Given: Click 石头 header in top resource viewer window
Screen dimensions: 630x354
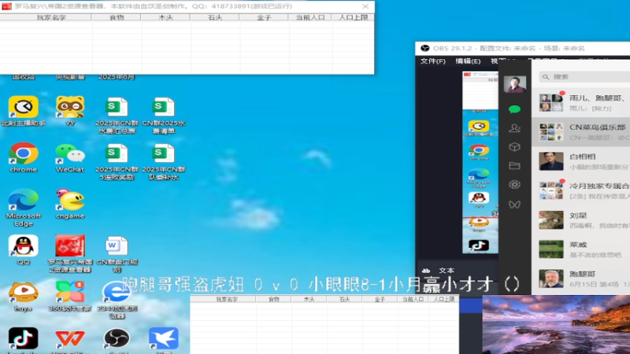Looking at the screenshot, I should pyautogui.click(x=215, y=17).
